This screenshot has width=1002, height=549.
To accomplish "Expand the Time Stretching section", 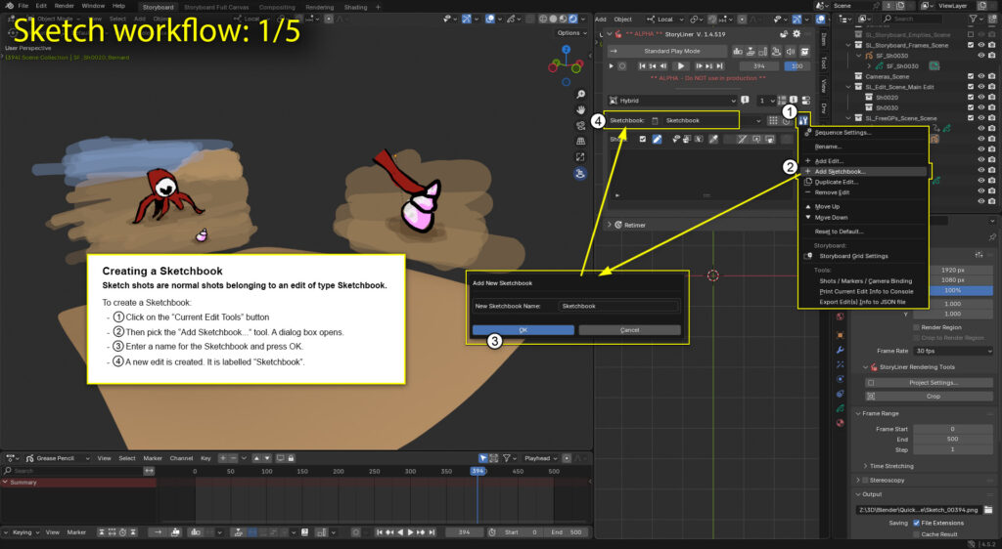I will tap(891, 466).
